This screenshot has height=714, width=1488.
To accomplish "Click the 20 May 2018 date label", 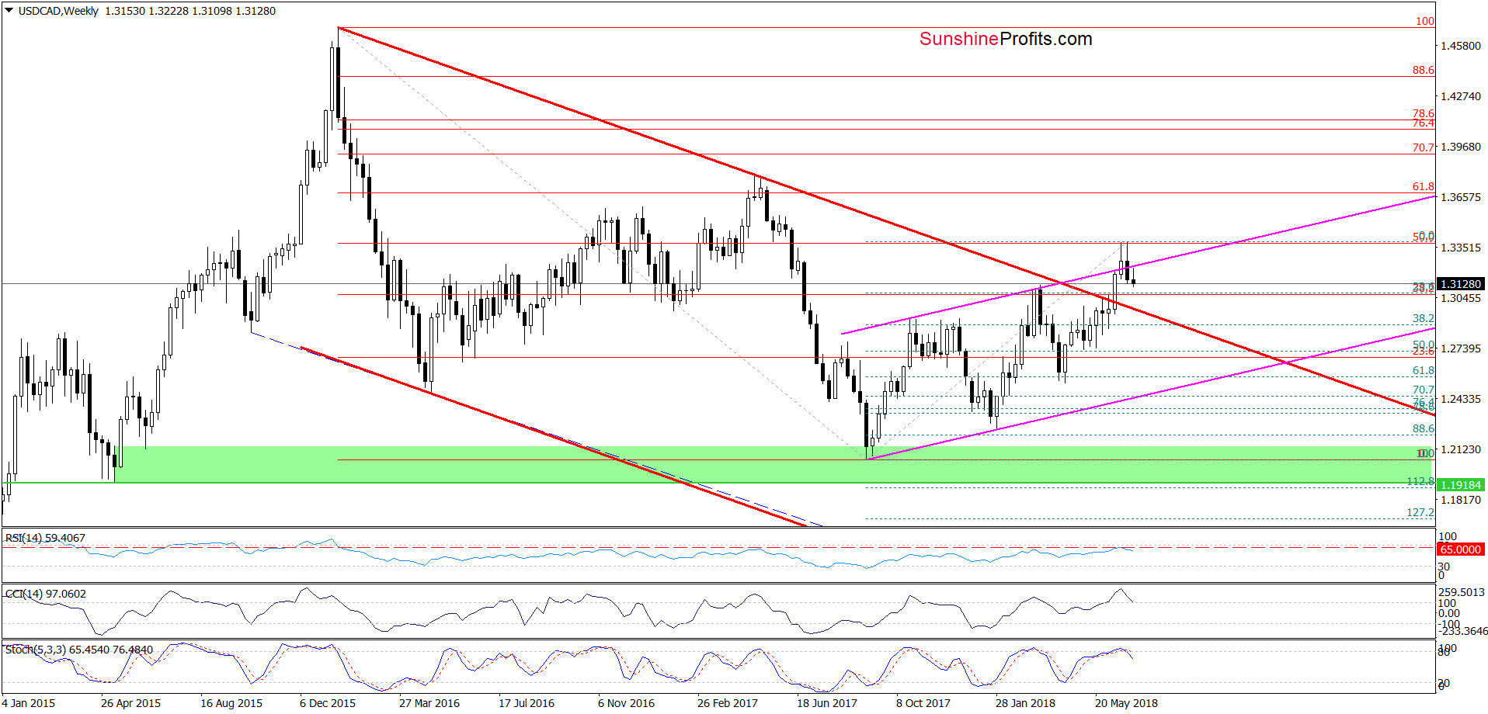I will (1126, 703).
